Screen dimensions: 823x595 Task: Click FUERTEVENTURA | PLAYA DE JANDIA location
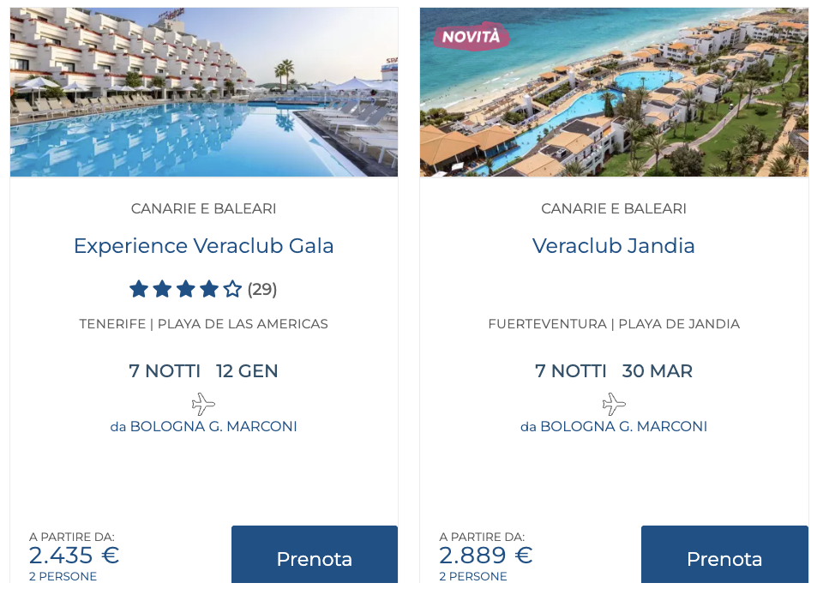[x=614, y=324]
